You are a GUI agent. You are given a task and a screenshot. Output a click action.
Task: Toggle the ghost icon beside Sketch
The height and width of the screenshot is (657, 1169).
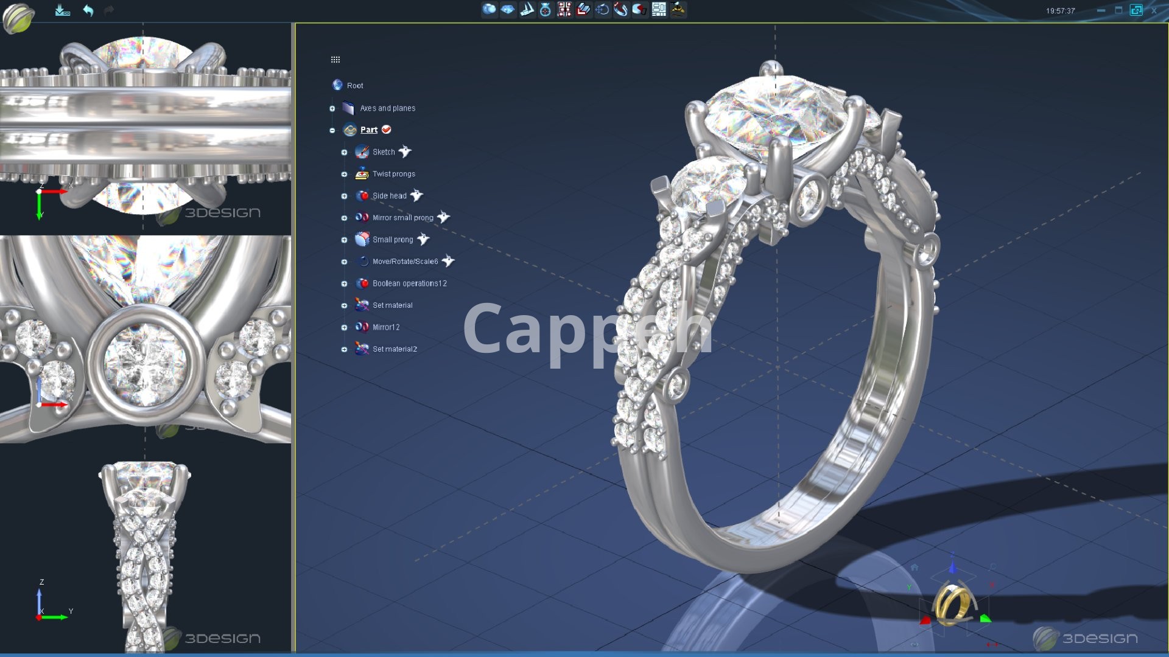[x=405, y=151]
